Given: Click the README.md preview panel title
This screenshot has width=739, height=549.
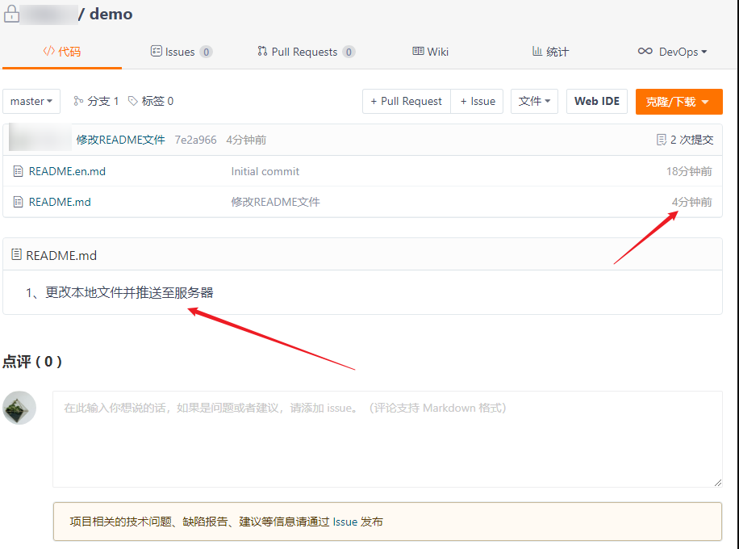Looking at the screenshot, I should point(61,255).
